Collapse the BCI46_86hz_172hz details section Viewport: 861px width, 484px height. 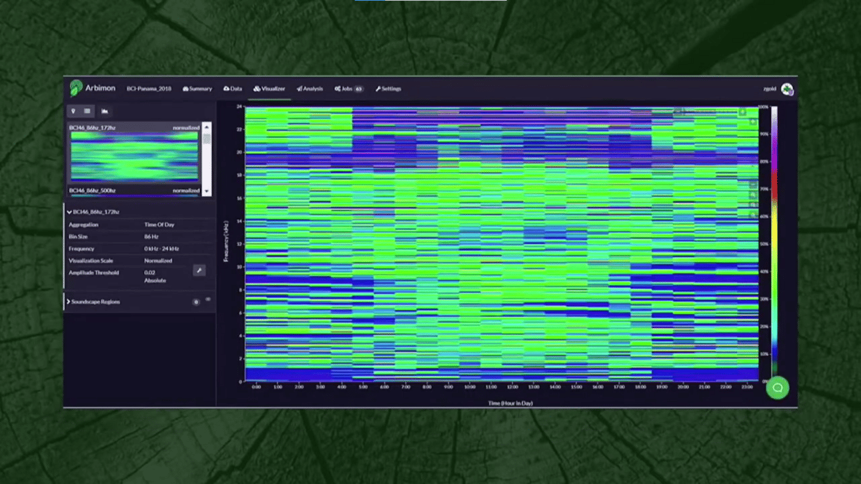point(69,212)
